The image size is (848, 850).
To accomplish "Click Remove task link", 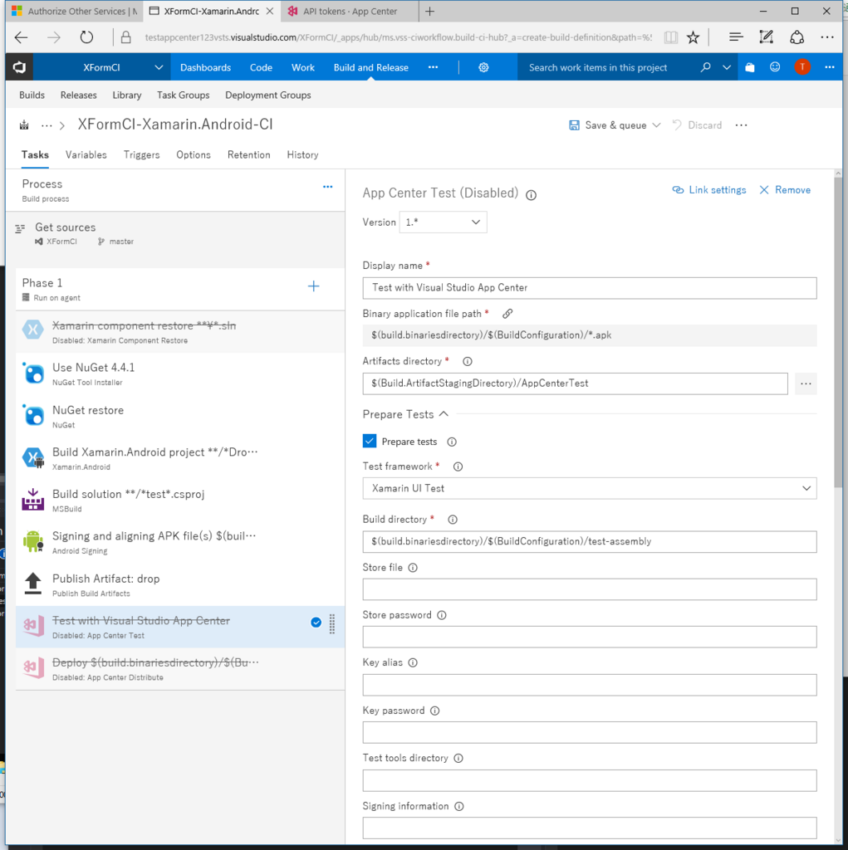I will click(785, 190).
